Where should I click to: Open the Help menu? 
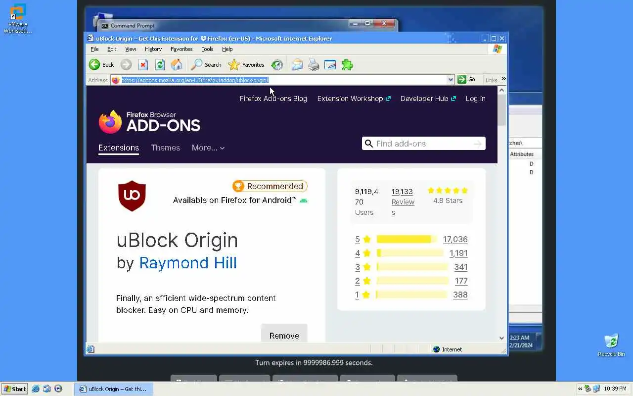point(227,49)
